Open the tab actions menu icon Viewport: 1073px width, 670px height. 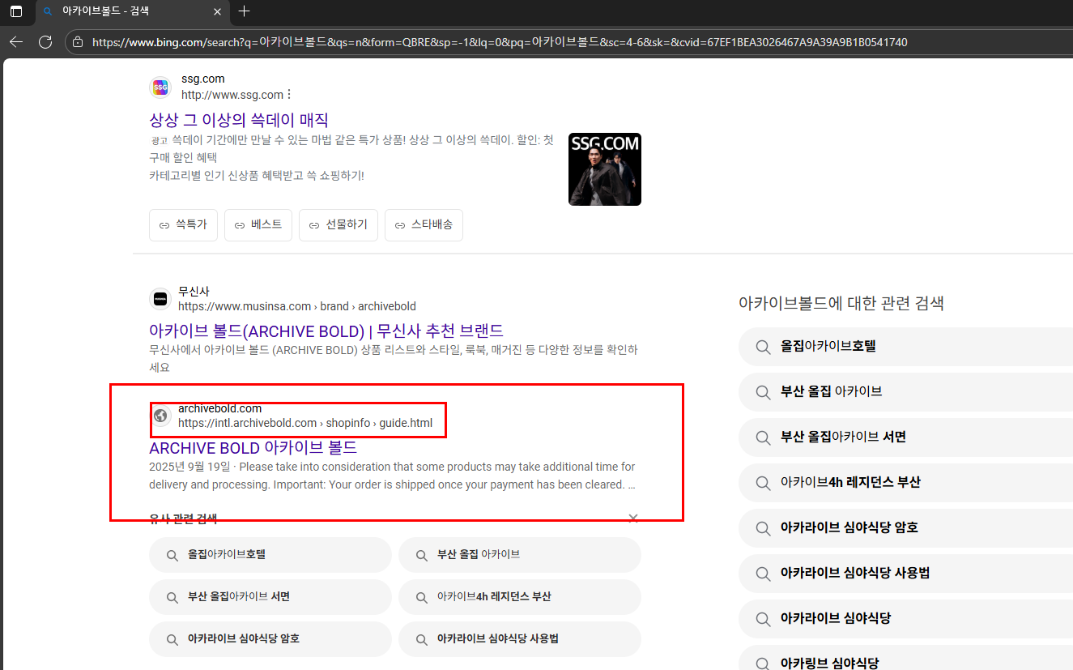[16, 11]
